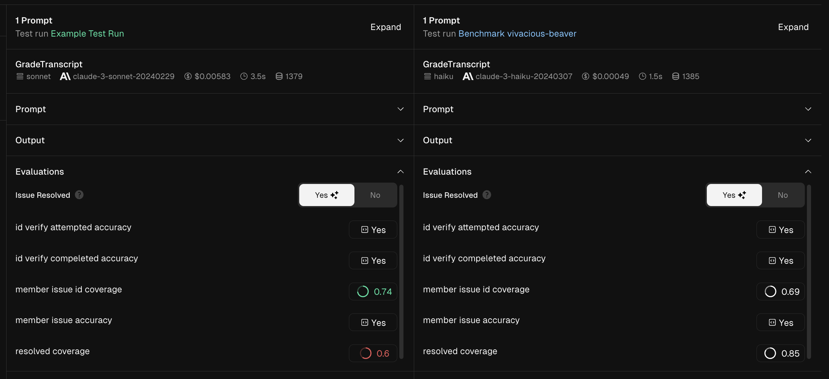Screen dimensions: 829x379
Task: Click the Anthropic logo next to claude-3-sonnet
Action: 65,76
